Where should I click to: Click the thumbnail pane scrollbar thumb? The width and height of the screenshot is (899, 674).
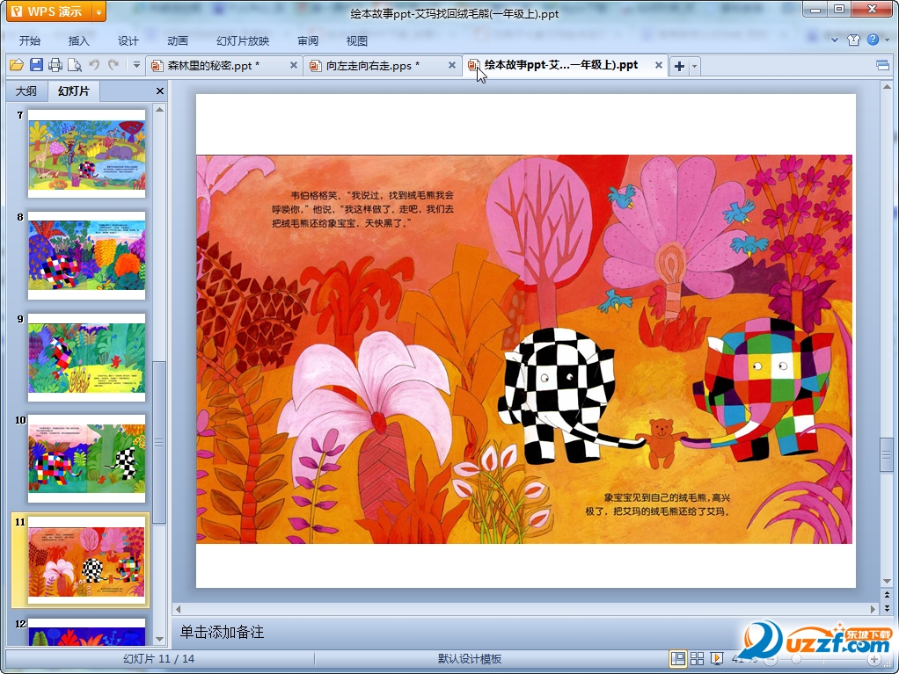point(160,442)
